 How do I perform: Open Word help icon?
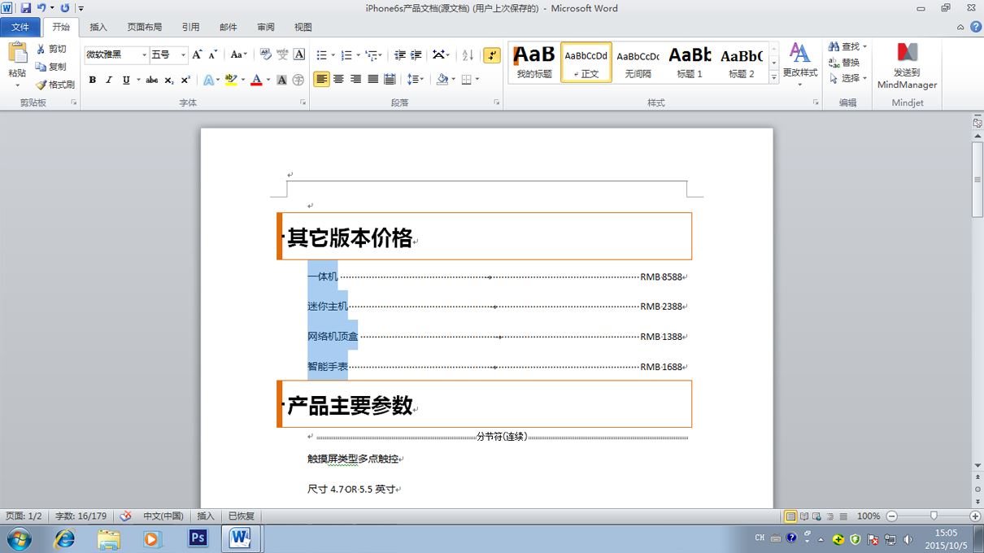point(977,27)
